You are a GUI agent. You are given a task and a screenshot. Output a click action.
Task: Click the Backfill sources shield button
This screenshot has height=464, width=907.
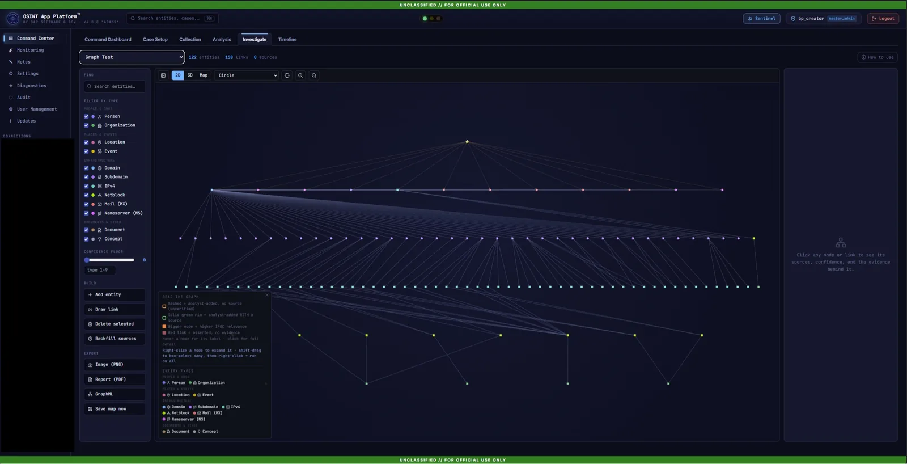(115, 339)
